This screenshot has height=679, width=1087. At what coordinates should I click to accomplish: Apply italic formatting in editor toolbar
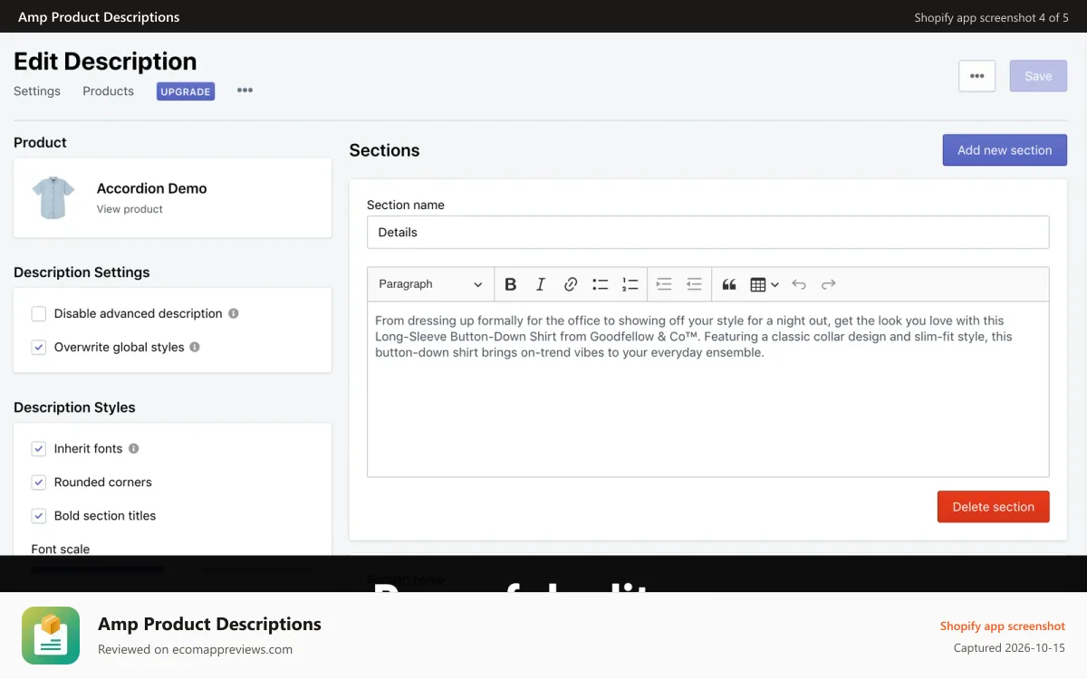(x=541, y=284)
